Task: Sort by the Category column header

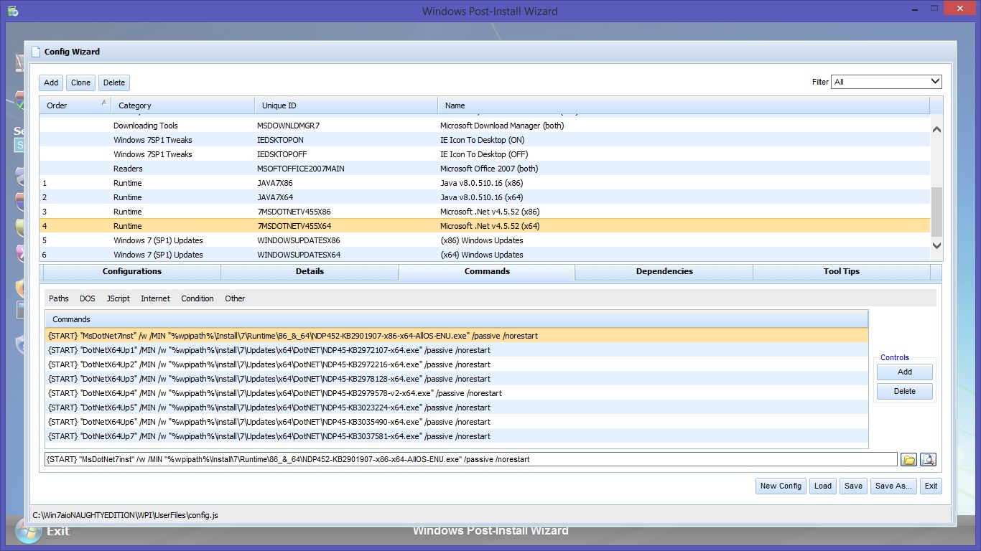Action: [x=182, y=105]
